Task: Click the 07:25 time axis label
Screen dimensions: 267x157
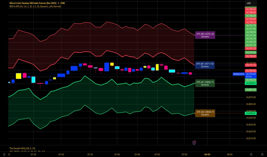Action: tap(33, 154)
